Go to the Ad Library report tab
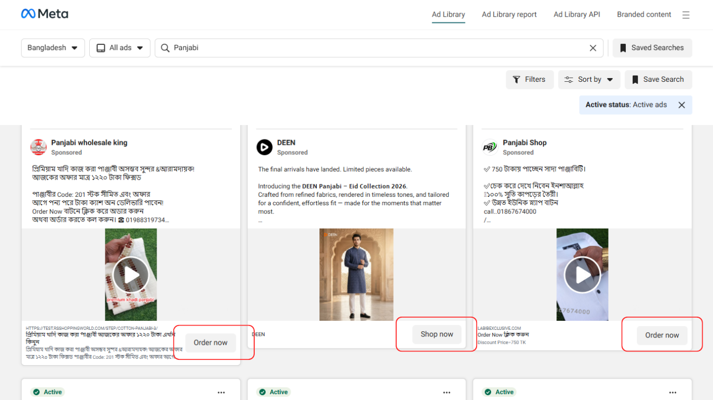Screen dimensions: 713x400 click(509, 15)
